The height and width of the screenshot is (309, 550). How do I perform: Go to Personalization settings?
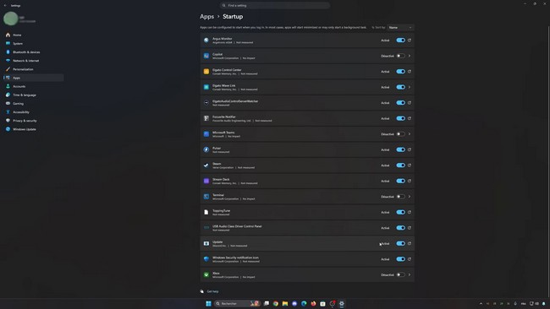coord(33,69)
